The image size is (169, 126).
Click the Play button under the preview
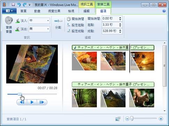[32, 102]
